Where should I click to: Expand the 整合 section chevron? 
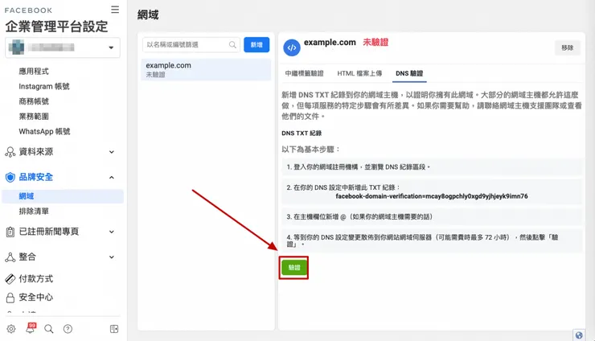click(x=112, y=257)
